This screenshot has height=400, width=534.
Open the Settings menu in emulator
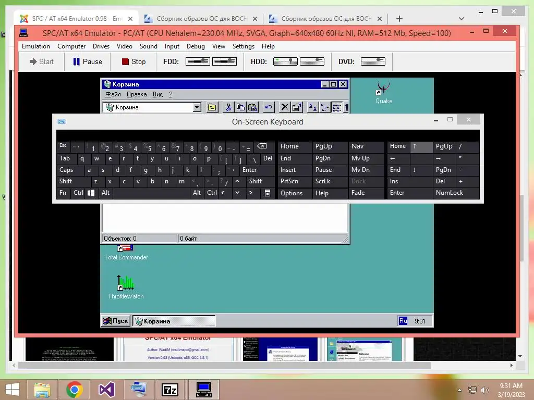[243, 46]
